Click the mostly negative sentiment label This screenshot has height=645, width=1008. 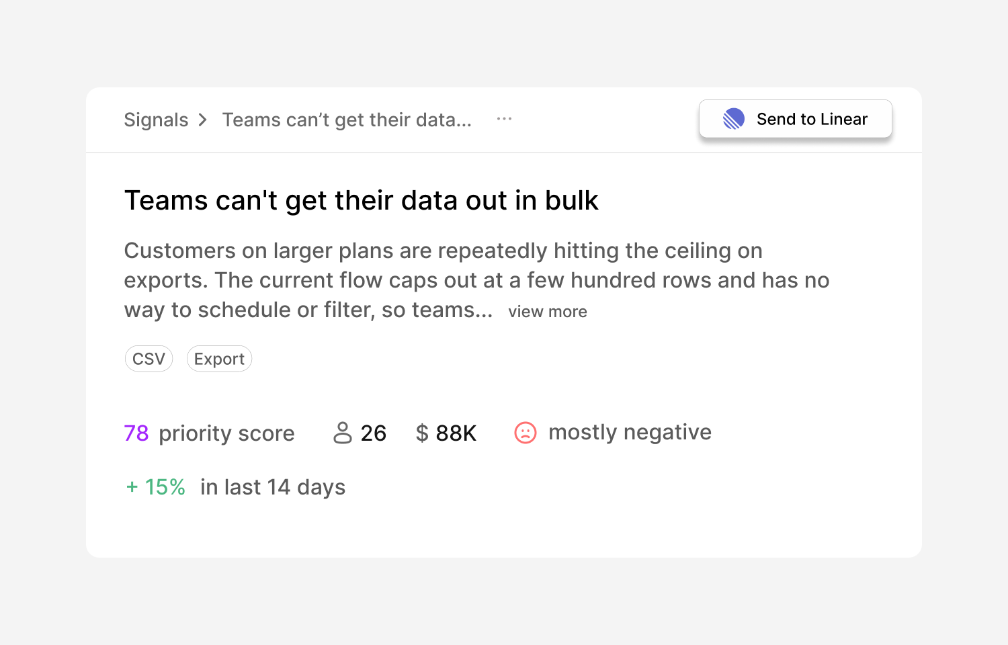pyautogui.click(x=630, y=433)
